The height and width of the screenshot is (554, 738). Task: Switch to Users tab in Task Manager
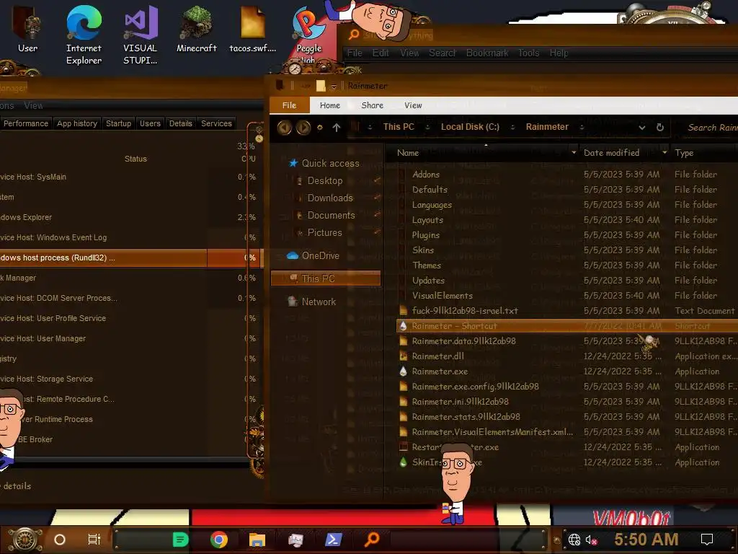(150, 123)
